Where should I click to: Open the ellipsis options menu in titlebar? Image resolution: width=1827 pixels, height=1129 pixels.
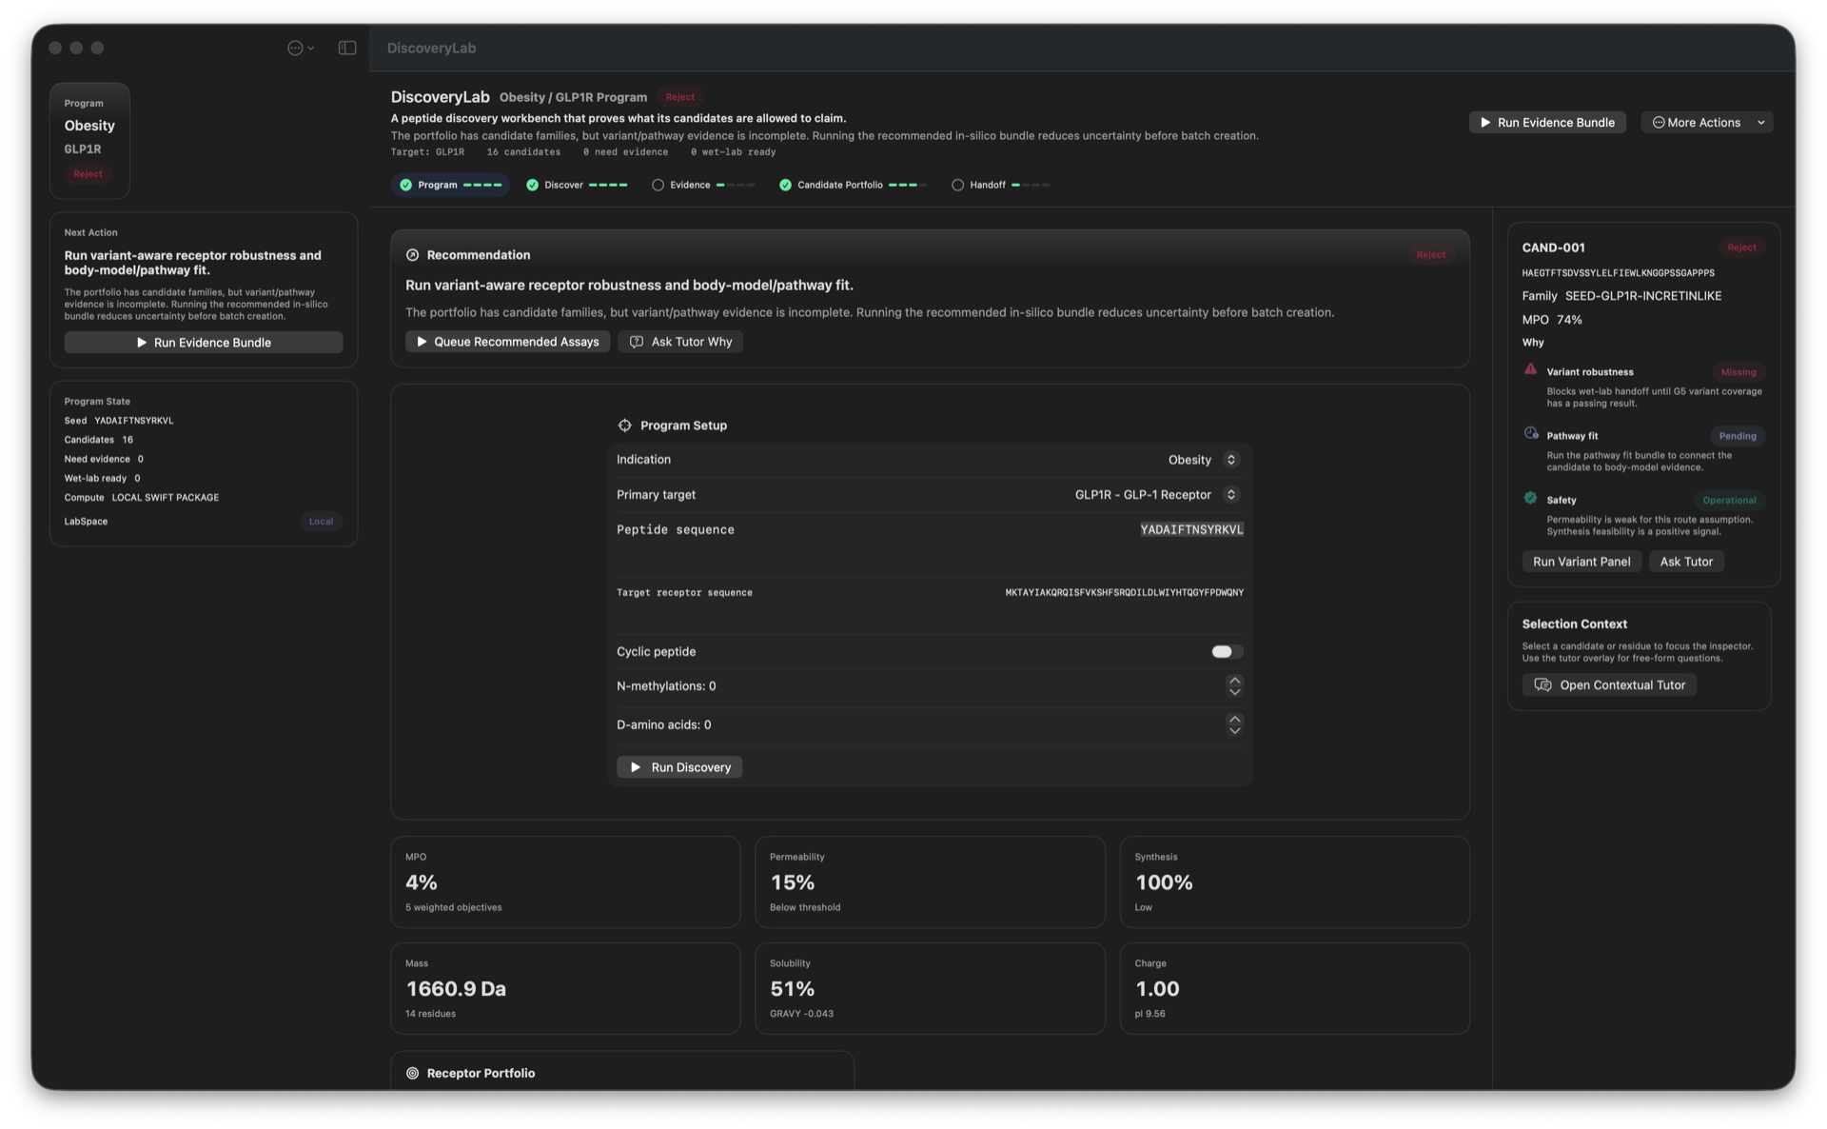pyautogui.click(x=301, y=48)
